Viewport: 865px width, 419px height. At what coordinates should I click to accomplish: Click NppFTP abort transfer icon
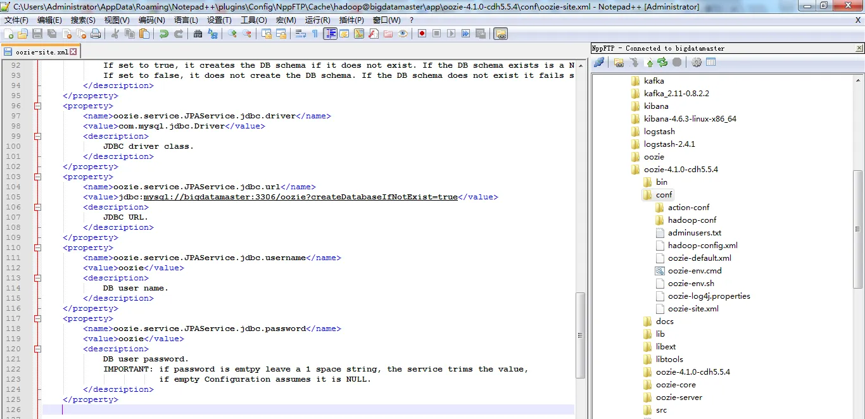[x=677, y=62]
